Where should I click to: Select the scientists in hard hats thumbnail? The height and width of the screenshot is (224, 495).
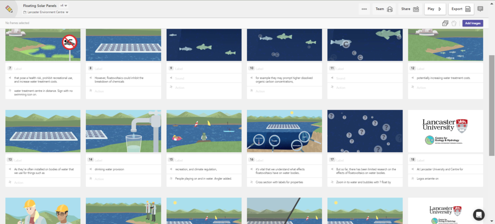[x=43, y=211]
